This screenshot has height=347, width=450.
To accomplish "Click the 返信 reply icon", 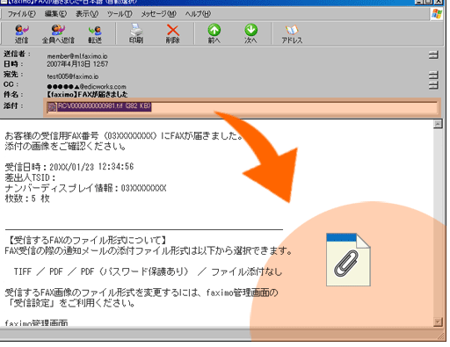I will tap(21, 34).
